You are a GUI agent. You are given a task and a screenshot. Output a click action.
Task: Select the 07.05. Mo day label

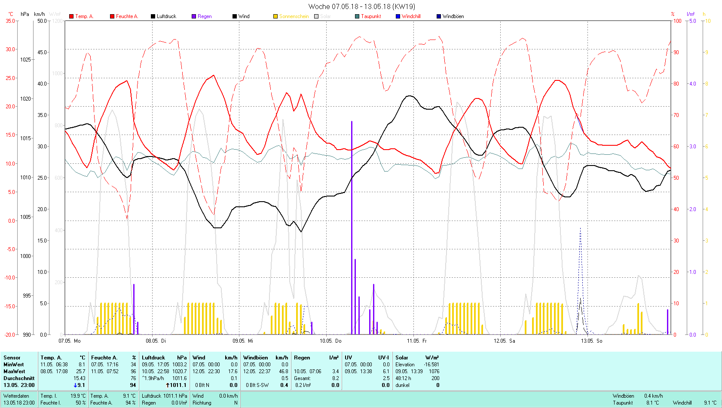click(70, 341)
